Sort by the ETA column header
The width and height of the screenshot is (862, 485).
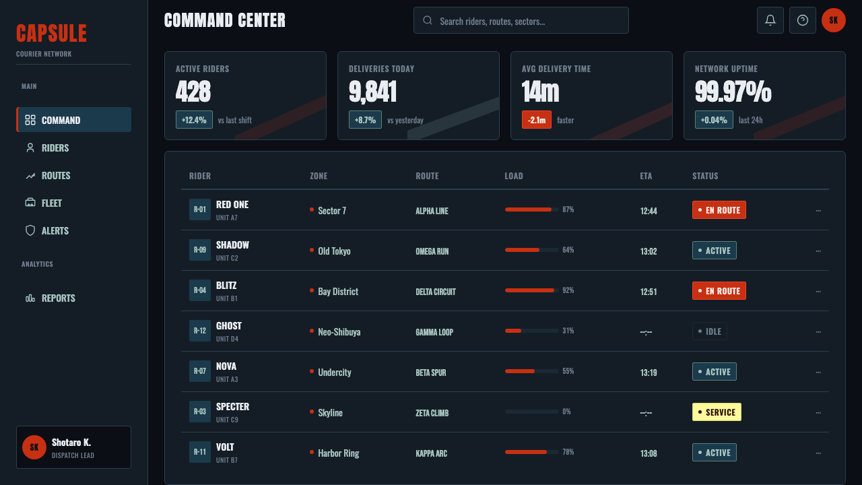[646, 176]
